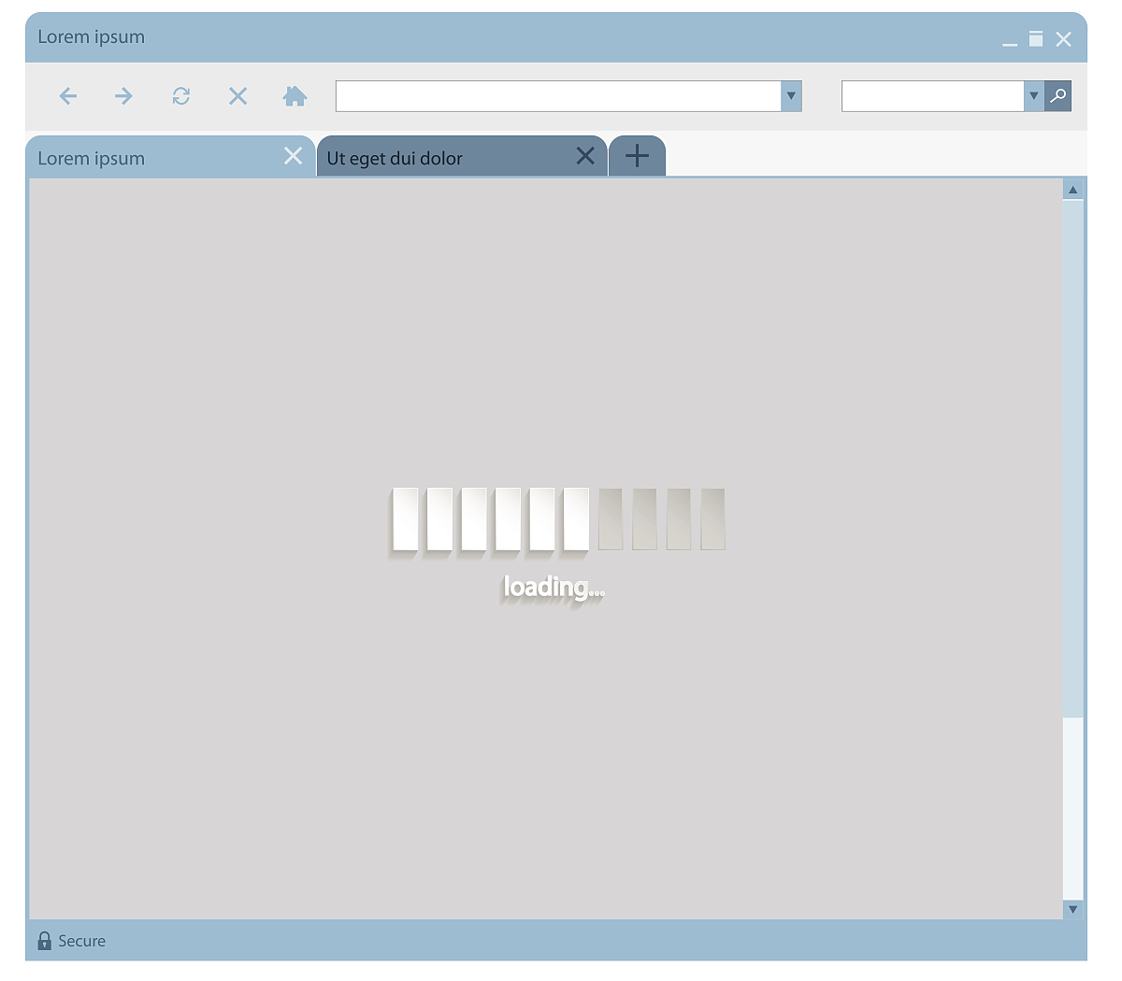Close the Lorem ipsum tab
This screenshot has height=981, width=1122.
293,156
